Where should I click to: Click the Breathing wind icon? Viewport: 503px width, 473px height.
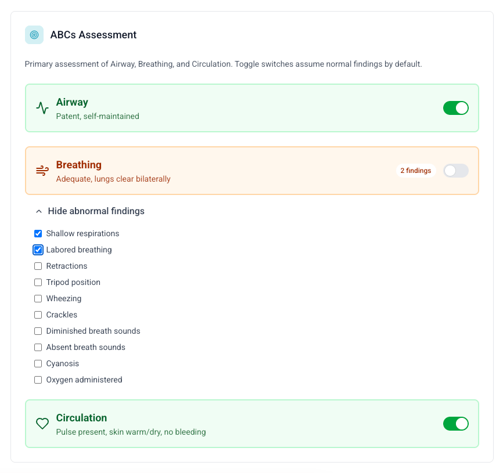(x=41, y=171)
